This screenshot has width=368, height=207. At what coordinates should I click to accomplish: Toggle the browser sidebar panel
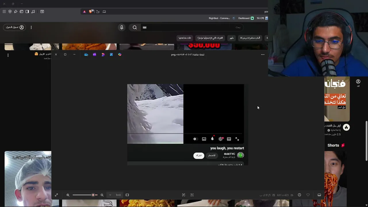point(27,11)
